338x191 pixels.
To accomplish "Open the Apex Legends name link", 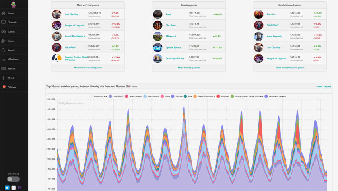I will (x=274, y=36).
